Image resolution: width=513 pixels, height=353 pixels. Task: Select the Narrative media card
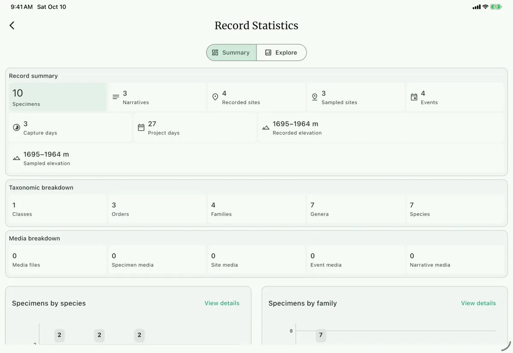pyautogui.click(x=455, y=260)
